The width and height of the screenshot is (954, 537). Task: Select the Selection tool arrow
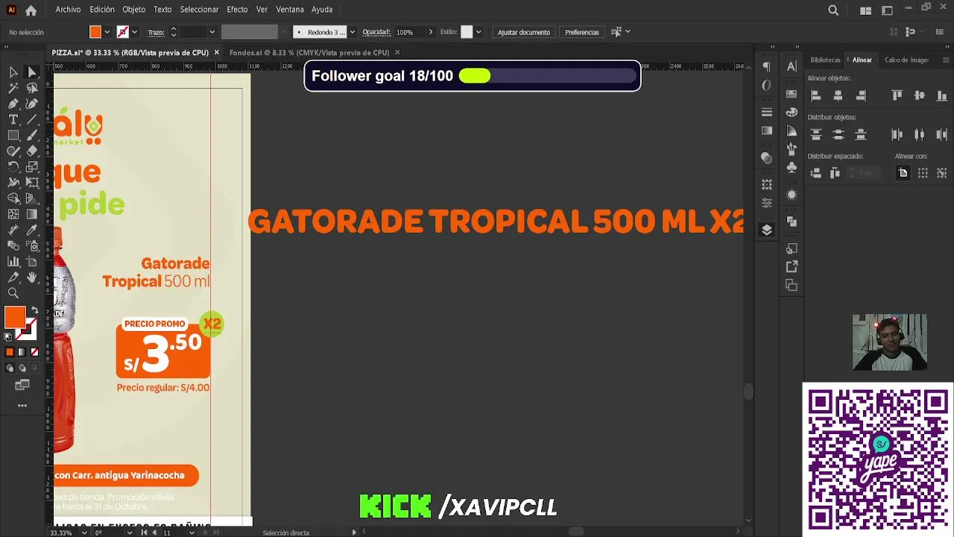(x=13, y=72)
